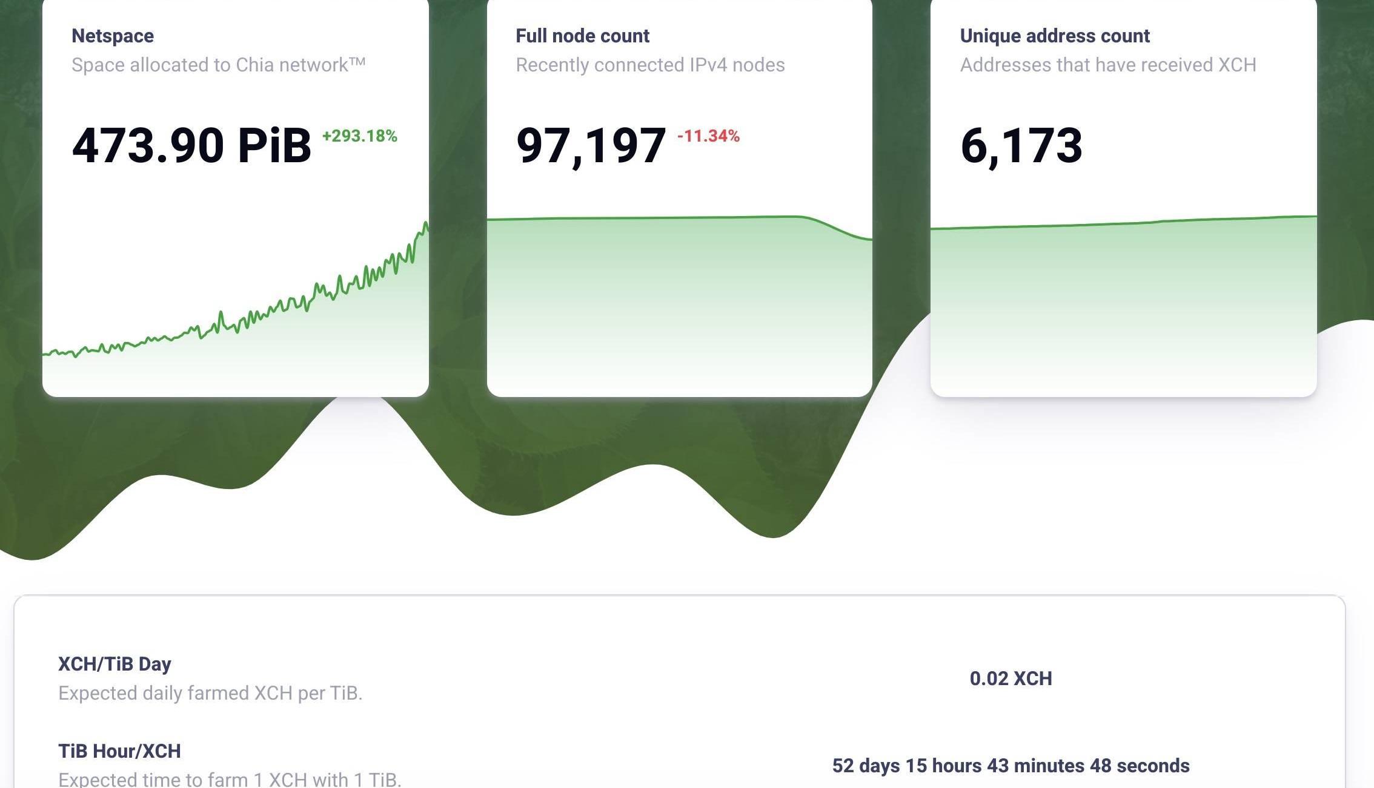Select 'Expected daily farmed XCH per TiB' description
Image resolution: width=1374 pixels, height=788 pixels.
point(210,693)
